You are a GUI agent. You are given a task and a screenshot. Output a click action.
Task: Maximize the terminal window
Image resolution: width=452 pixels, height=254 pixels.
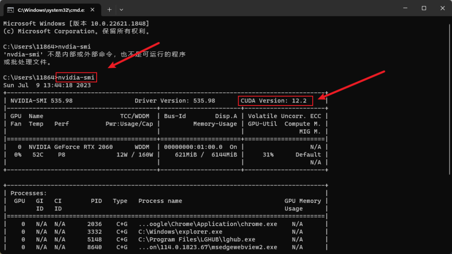[x=424, y=8]
